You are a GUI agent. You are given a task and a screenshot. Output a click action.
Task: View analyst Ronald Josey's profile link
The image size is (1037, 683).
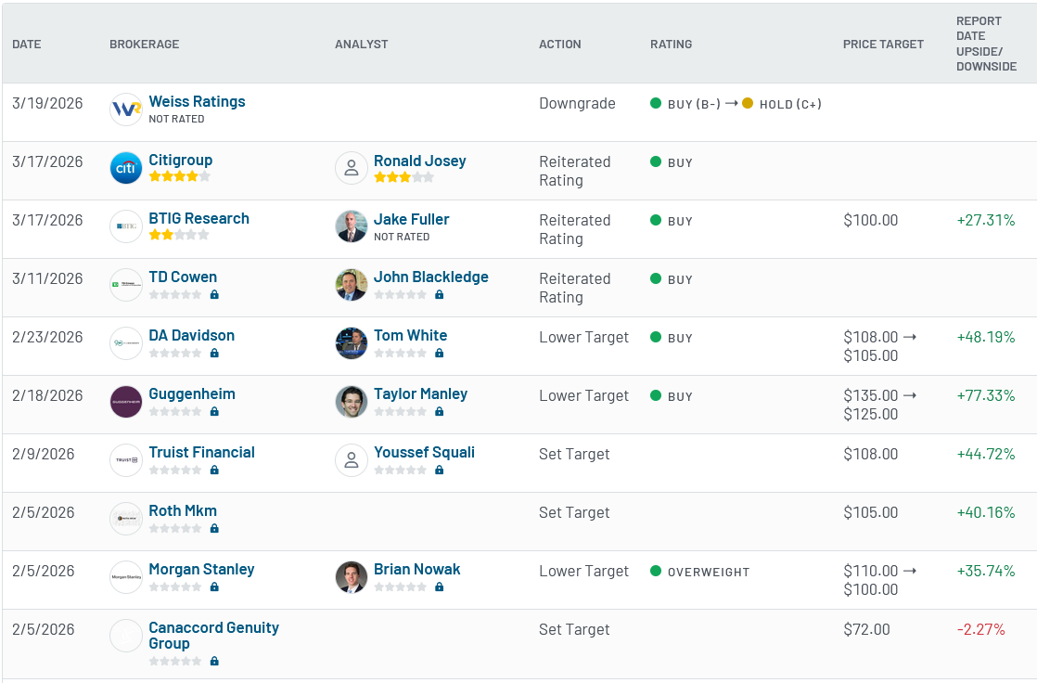420,161
